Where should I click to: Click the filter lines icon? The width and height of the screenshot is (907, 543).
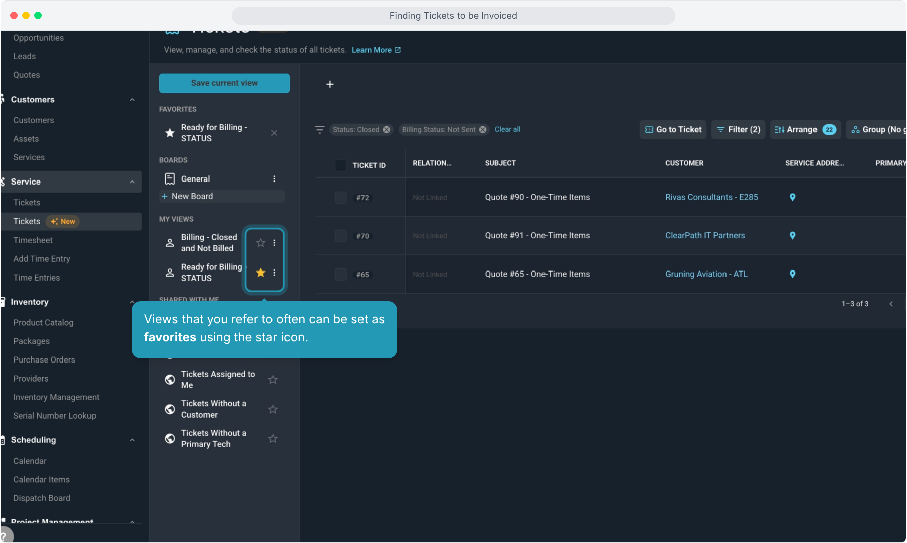(320, 130)
